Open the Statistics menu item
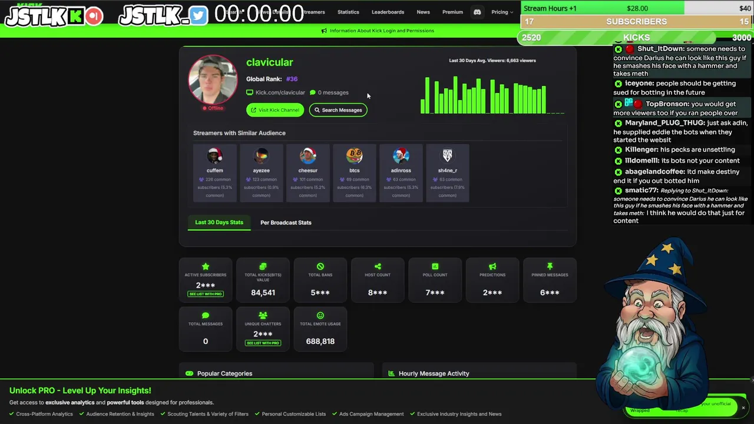Viewport: 754px width, 424px height. tap(348, 12)
